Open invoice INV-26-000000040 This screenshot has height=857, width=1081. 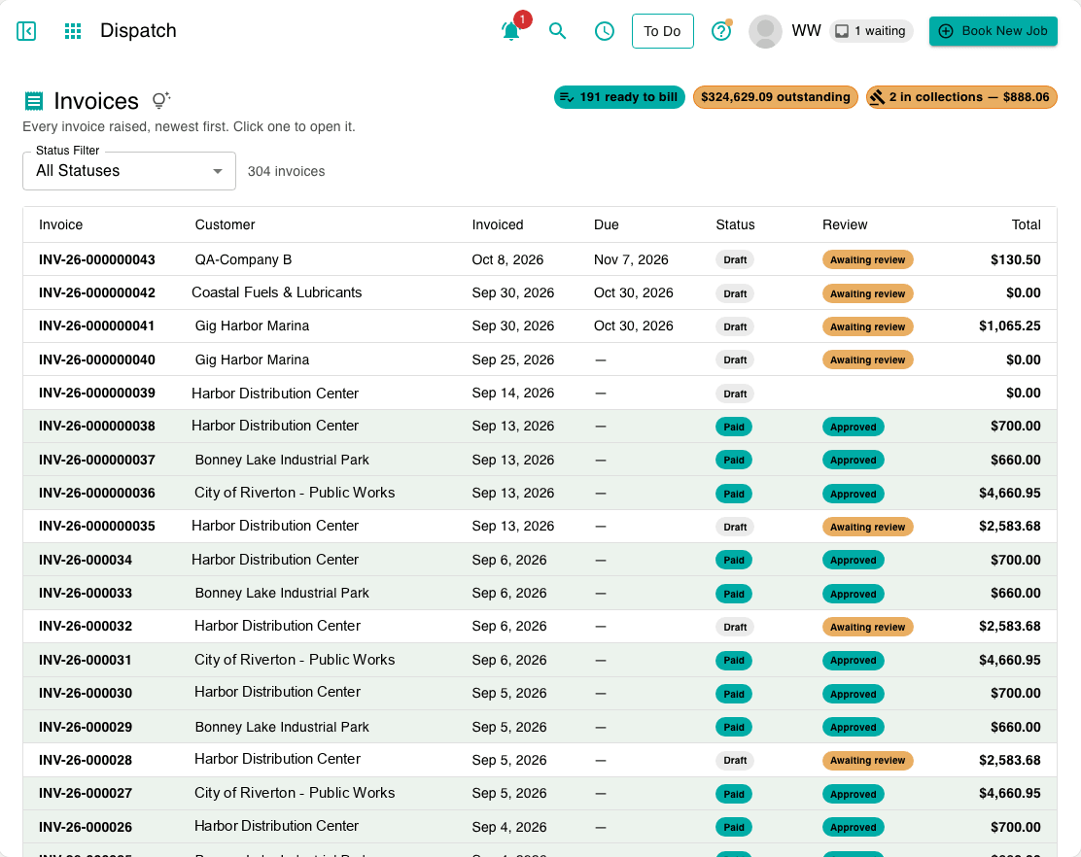540,360
